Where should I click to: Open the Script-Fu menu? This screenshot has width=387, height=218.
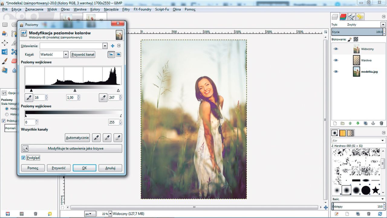click(162, 9)
